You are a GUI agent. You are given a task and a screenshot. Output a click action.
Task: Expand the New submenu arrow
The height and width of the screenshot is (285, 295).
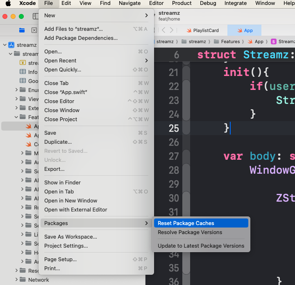[x=147, y=16]
